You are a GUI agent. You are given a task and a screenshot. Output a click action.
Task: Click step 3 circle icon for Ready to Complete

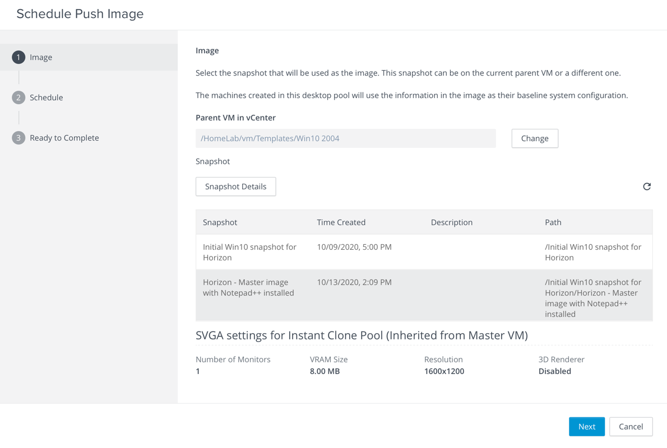click(x=18, y=138)
